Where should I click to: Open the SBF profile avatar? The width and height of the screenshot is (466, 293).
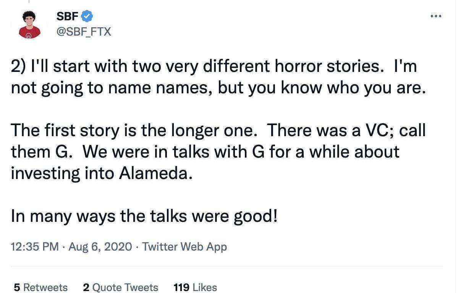[29, 24]
